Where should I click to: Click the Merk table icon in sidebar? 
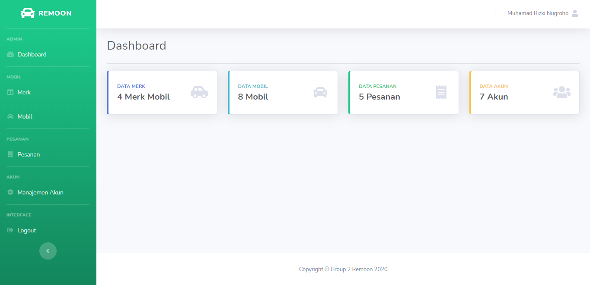[10, 93]
